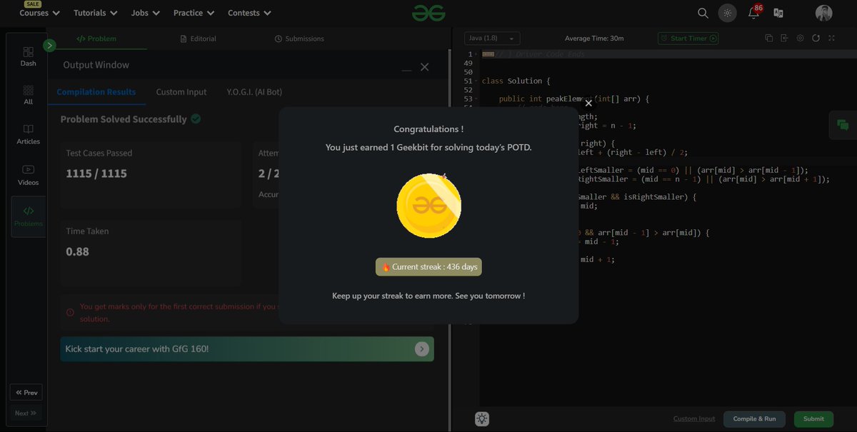
Task: Switch to the Problem tab
Action: 96,39
